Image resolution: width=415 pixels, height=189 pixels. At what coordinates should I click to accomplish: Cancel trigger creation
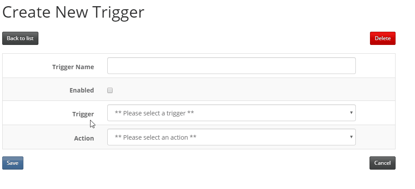(382, 163)
